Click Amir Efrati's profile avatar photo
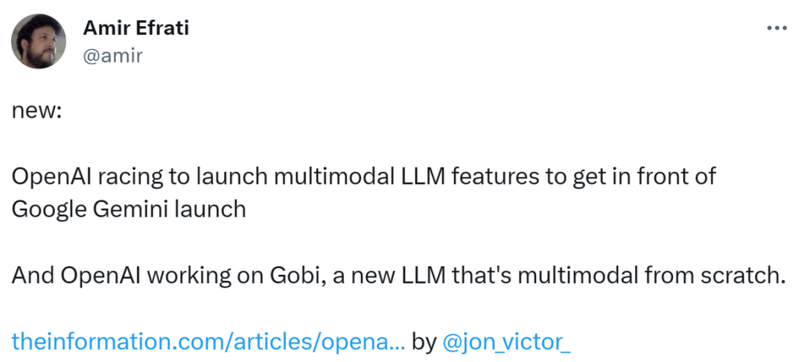The height and width of the screenshot is (362, 804). point(39,41)
